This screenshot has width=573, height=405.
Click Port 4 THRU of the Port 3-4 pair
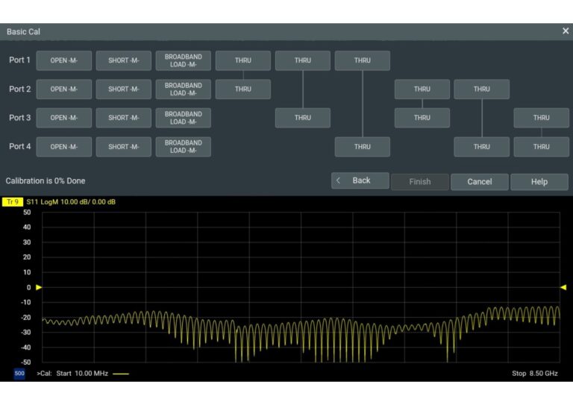point(541,147)
